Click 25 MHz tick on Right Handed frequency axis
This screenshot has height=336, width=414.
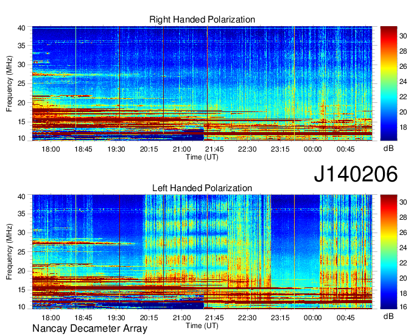pos(21,83)
